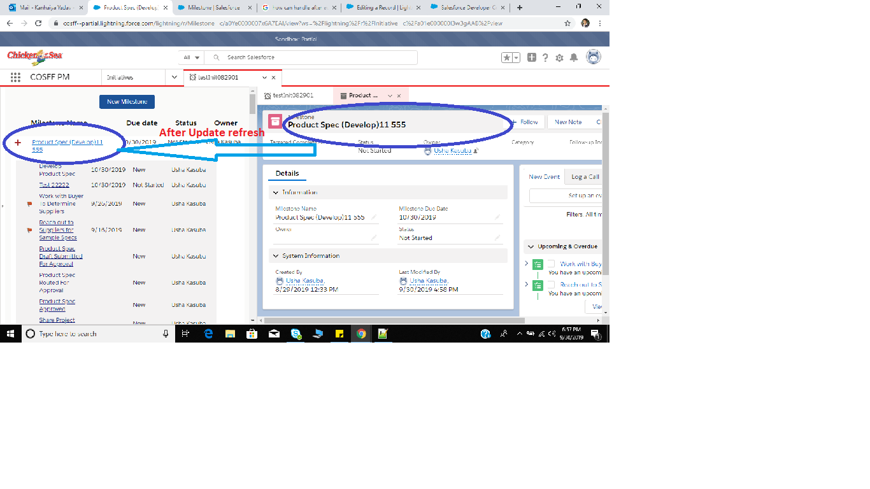Open Chrome profile avatar in the toolbar

pyautogui.click(x=585, y=23)
